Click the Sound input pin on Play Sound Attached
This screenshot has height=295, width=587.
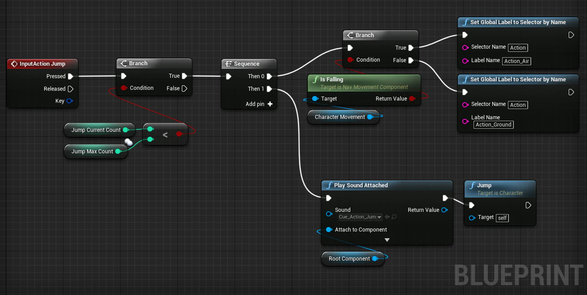pos(329,214)
